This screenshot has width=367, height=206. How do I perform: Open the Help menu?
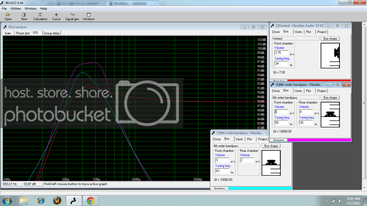(x=44, y=8)
